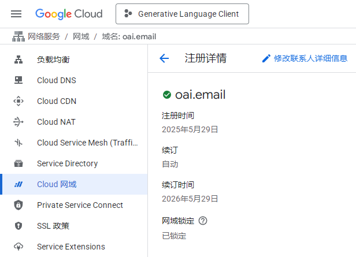Click the Private Service Connect shield icon
356x257 pixels.
point(18,205)
